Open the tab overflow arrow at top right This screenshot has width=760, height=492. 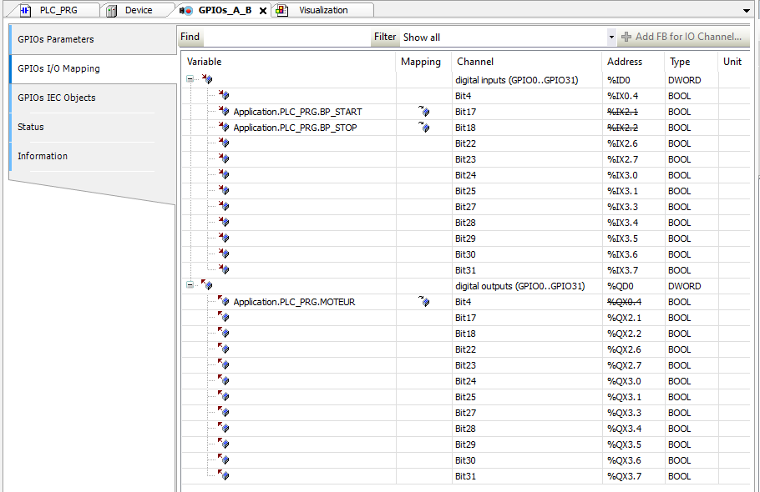[x=746, y=9]
